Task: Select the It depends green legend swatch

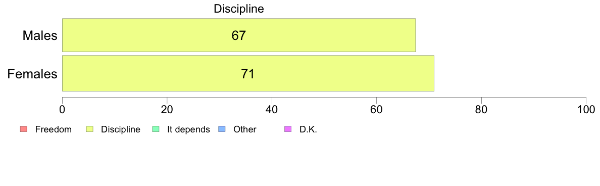Action: pos(156,129)
